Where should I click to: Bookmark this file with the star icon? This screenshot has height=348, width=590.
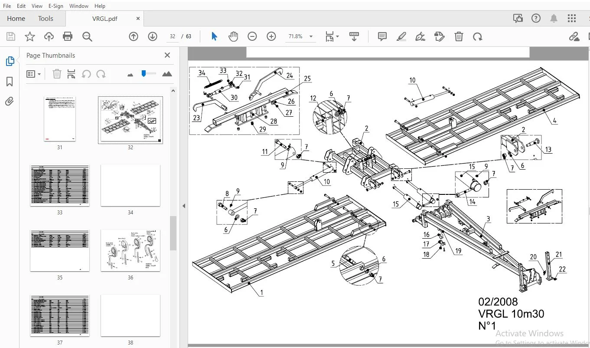pyautogui.click(x=29, y=36)
